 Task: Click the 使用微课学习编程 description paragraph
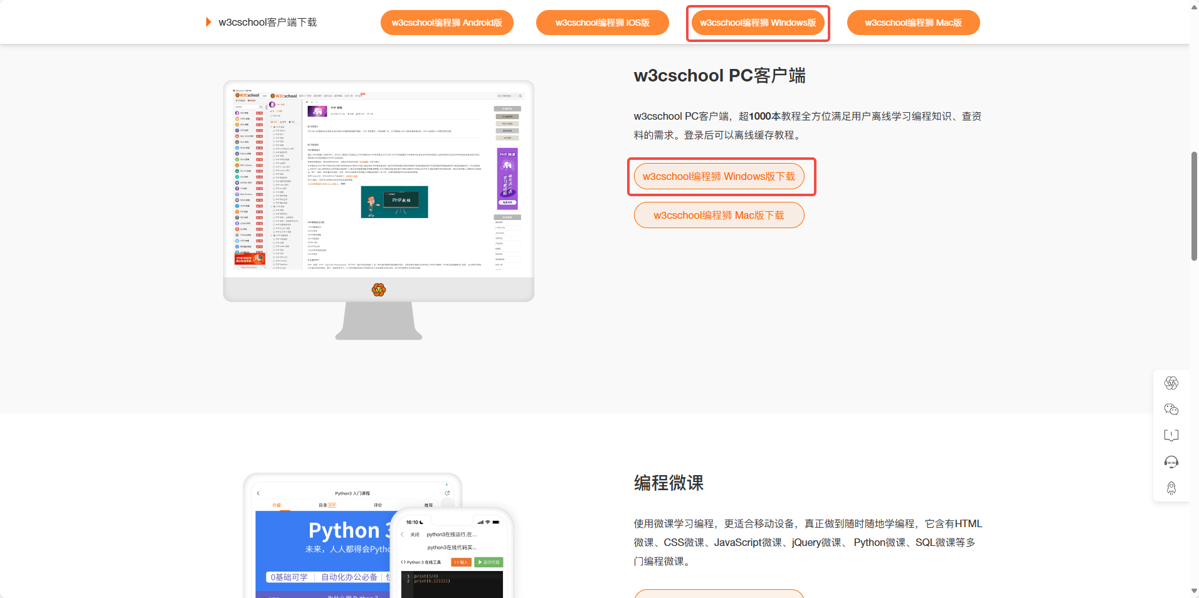(808, 542)
